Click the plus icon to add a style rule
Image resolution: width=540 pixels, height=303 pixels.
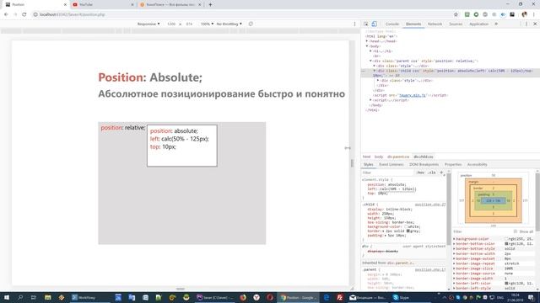(x=441, y=173)
